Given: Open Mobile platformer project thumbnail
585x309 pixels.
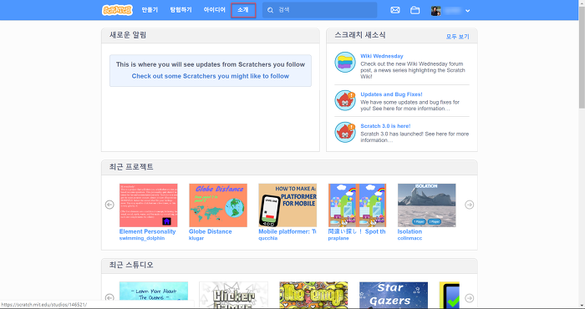Looking at the screenshot, I should (287, 205).
